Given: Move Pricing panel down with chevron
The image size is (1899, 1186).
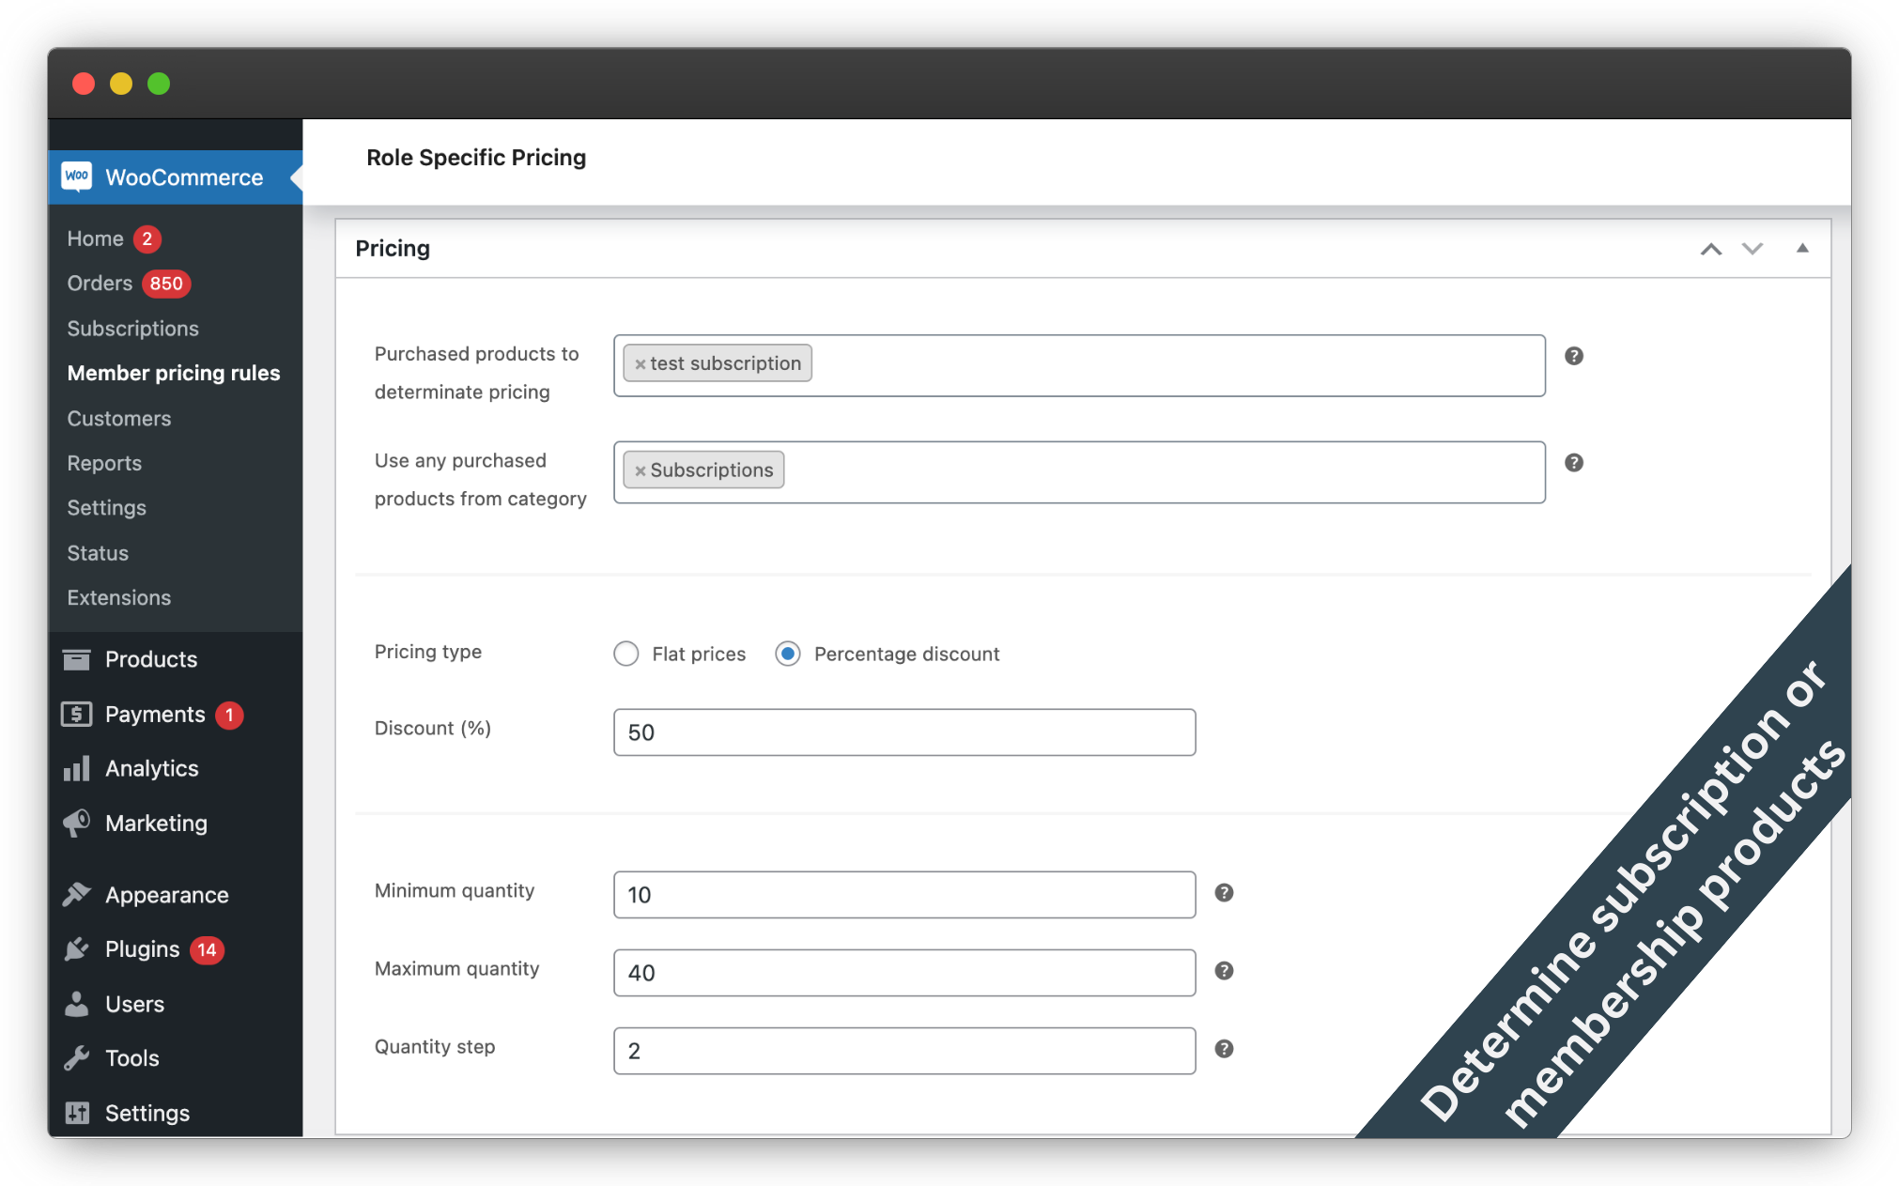Looking at the screenshot, I should point(1752,249).
